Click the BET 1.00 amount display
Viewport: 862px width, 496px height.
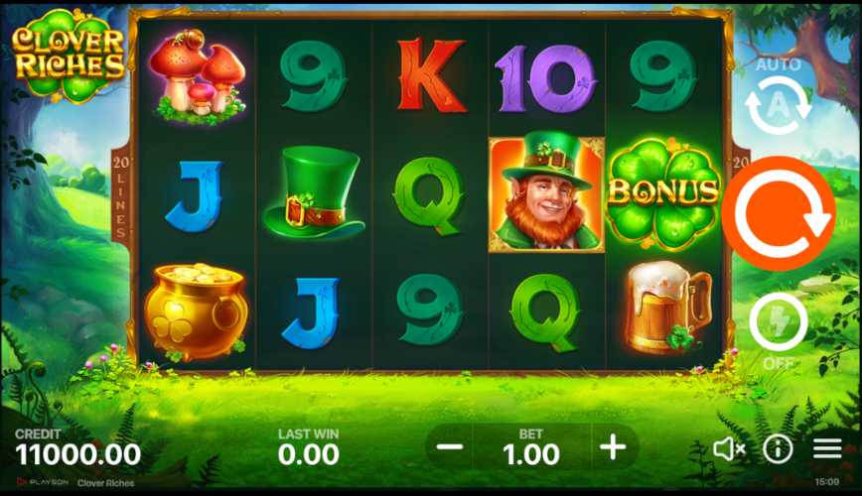(x=531, y=447)
